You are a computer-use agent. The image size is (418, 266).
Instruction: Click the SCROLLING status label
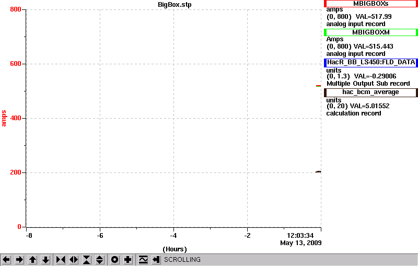(x=182, y=260)
